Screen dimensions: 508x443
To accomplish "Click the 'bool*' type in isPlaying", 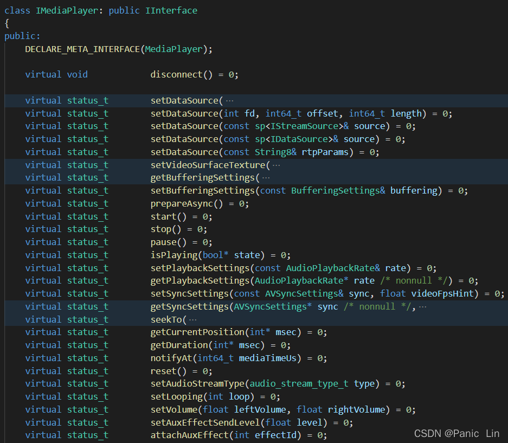I will click(215, 255).
